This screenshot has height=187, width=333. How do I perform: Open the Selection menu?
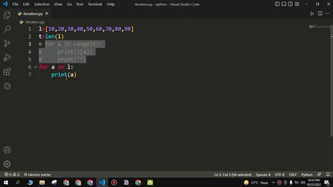(x=42, y=4)
